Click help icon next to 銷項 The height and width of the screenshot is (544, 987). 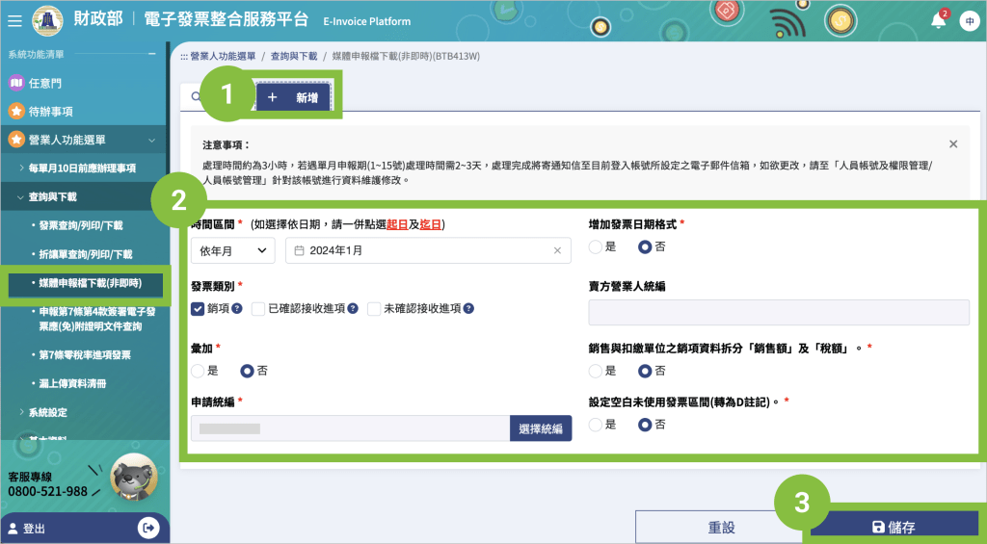[x=237, y=309]
